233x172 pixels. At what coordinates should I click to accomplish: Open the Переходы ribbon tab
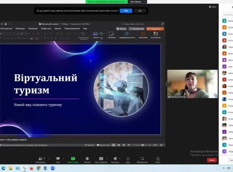pos(20,28)
